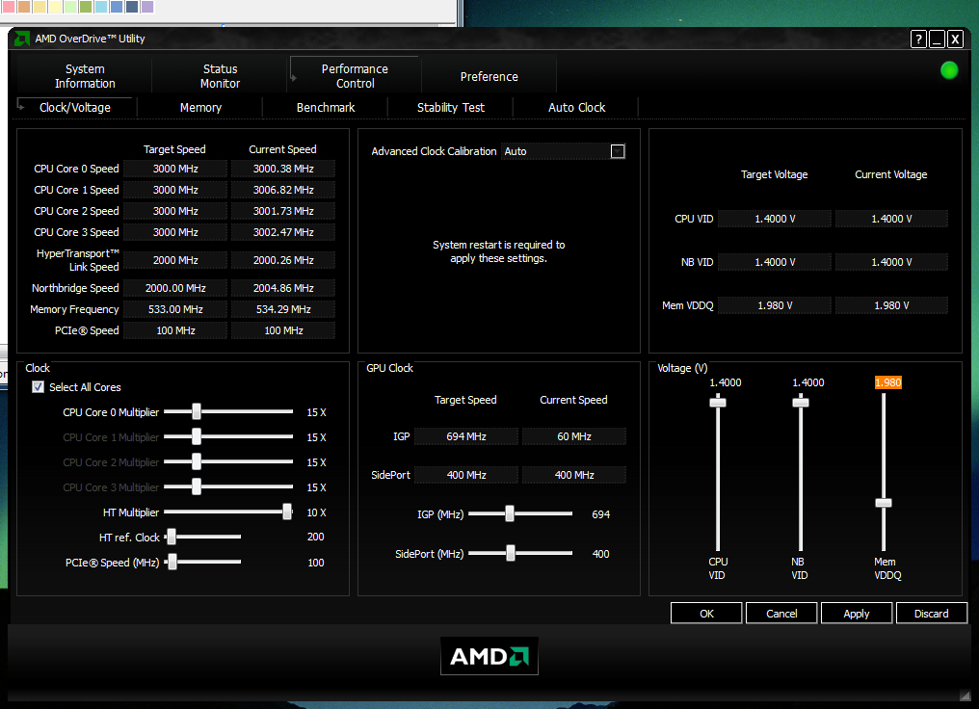The width and height of the screenshot is (979, 709).
Task: Click the SidePort (MHz) slider handle
Action: (x=510, y=553)
